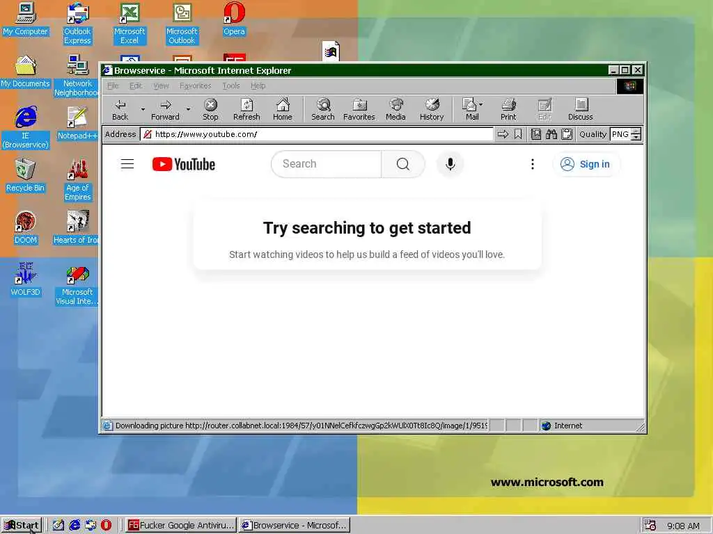Click the system tray icon near clock

coord(650,526)
